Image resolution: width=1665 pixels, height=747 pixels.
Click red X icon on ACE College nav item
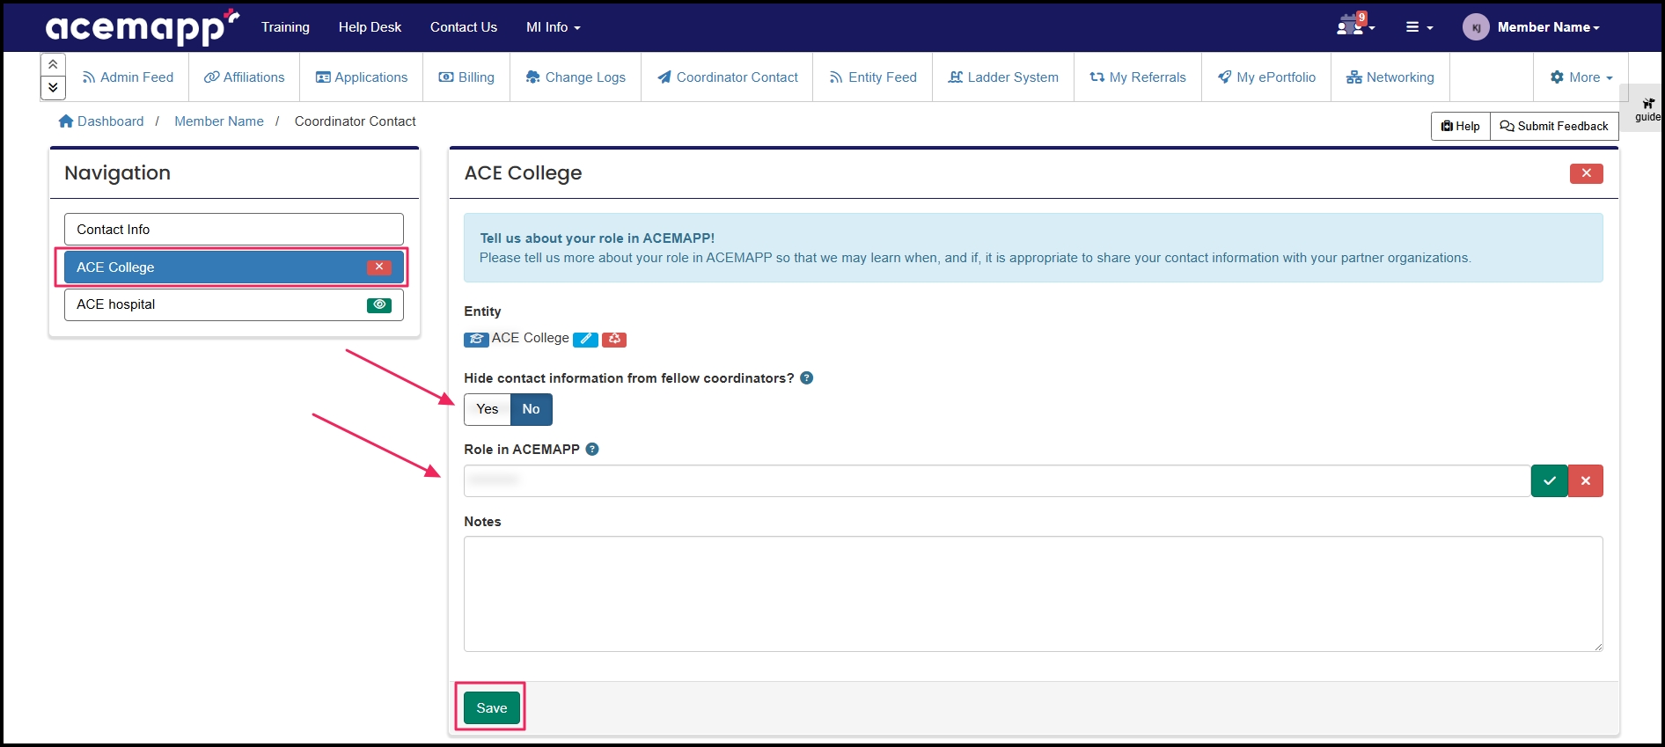[x=379, y=267]
